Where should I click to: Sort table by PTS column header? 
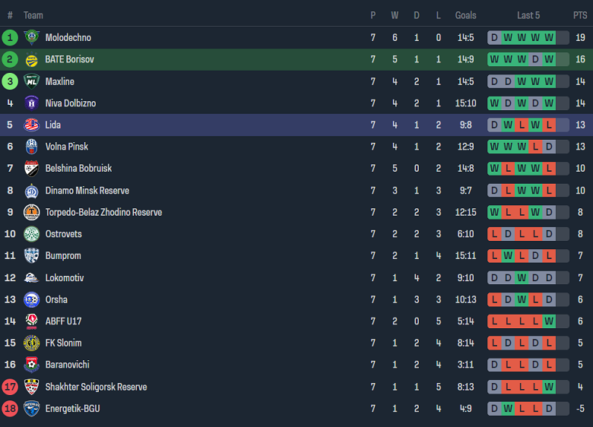pos(580,15)
